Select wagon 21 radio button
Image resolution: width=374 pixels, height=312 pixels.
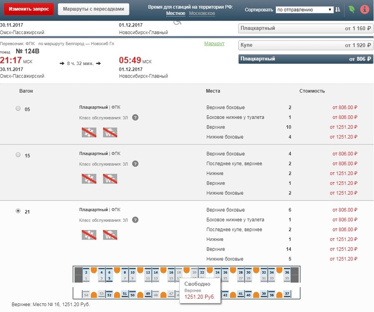click(x=18, y=211)
